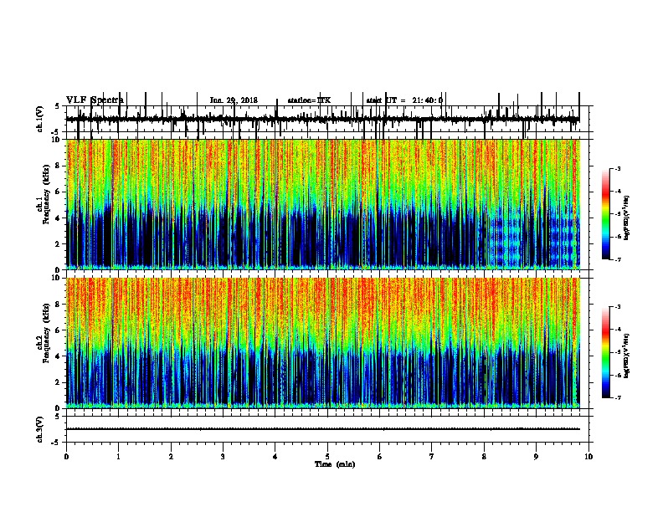The width and height of the screenshot is (663, 512).
Task: Click time axis tick label 5
Action: [327, 457]
